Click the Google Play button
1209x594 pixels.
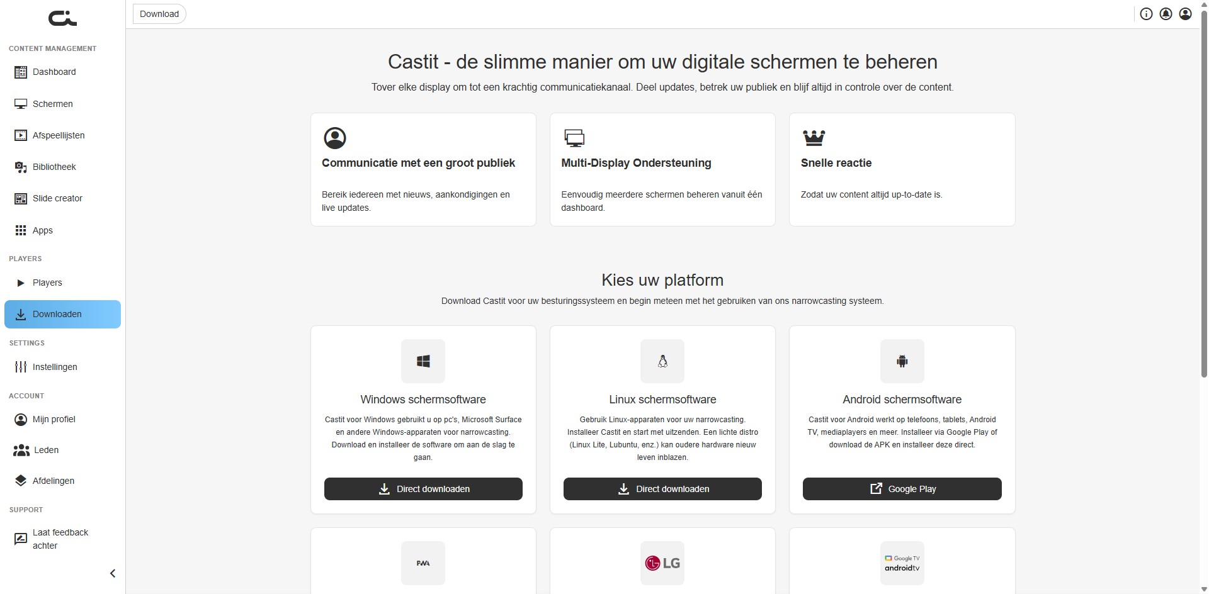pos(902,489)
